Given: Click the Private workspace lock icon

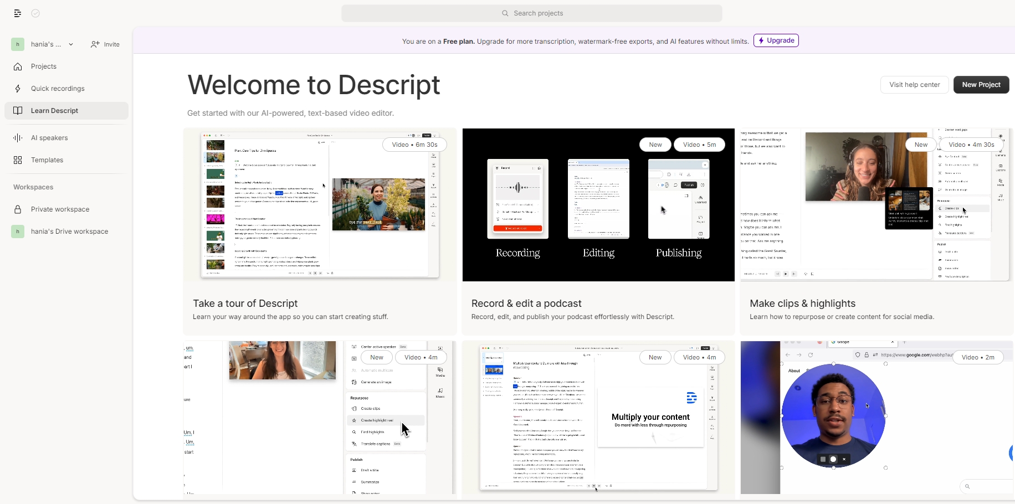Looking at the screenshot, I should 18,209.
